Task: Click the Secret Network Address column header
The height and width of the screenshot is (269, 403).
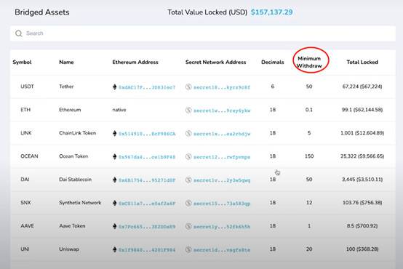Action: 215,63
